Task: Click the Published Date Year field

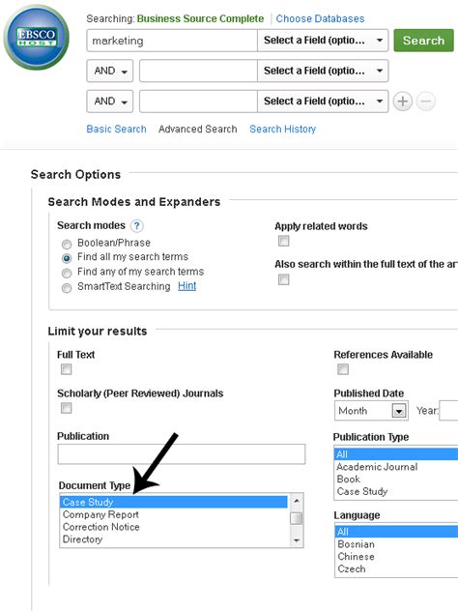Action: click(448, 411)
